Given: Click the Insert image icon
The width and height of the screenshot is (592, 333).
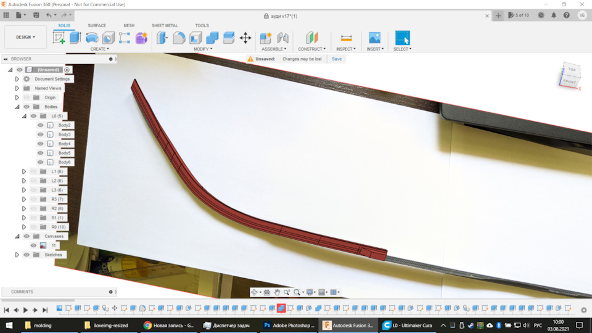Looking at the screenshot, I should [x=375, y=38].
